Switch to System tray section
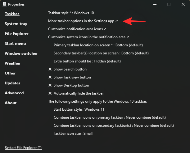 pos(16,24)
